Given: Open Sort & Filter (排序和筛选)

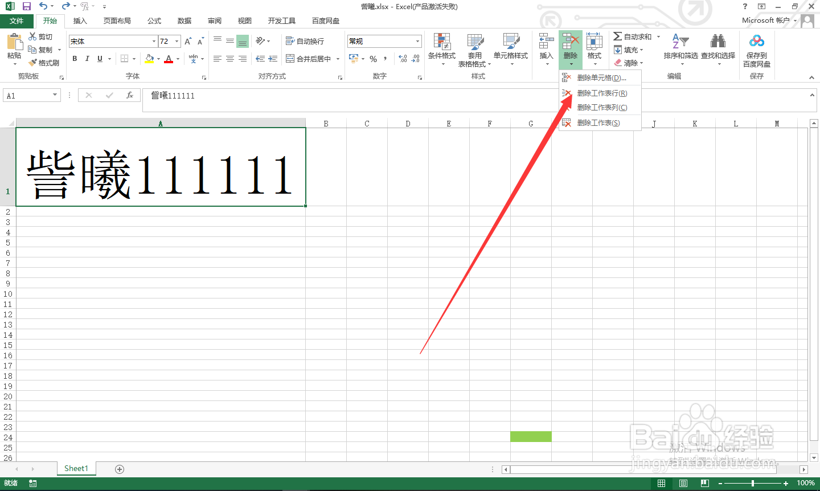Looking at the screenshot, I should point(680,48).
